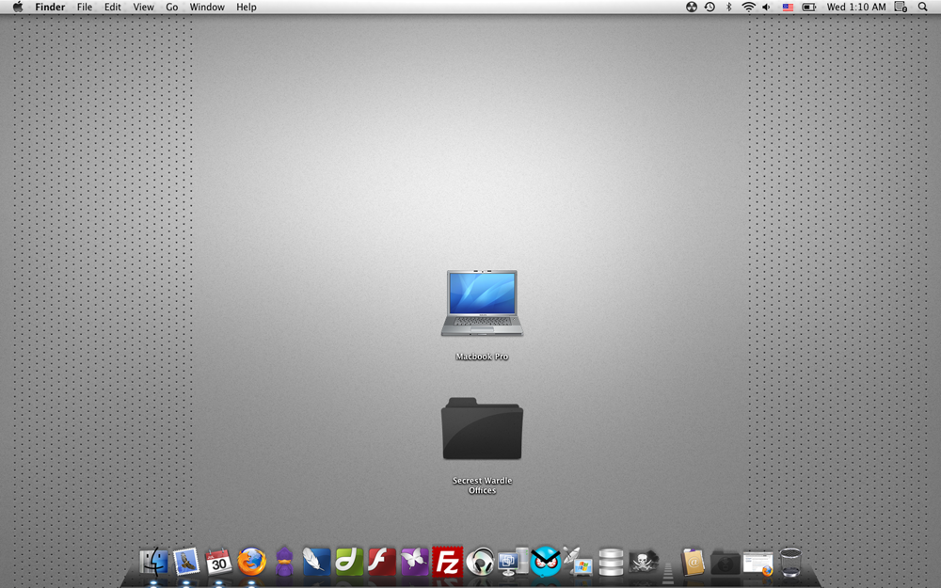The height and width of the screenshot is (588, 941).
Task: Open the iCal calendar from the Dock
Action: coord(218,563)
